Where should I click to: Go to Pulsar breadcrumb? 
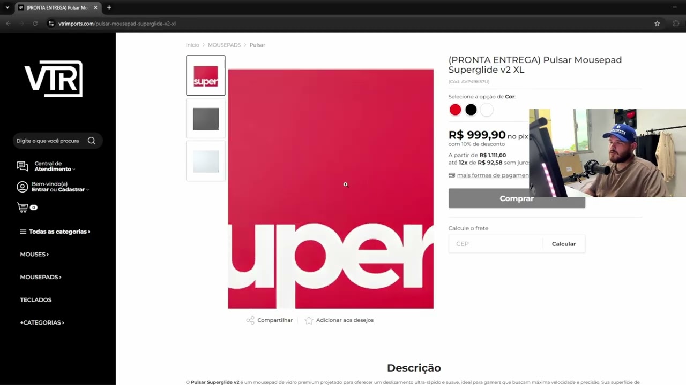pyautogui.click(x=257, y=45)
